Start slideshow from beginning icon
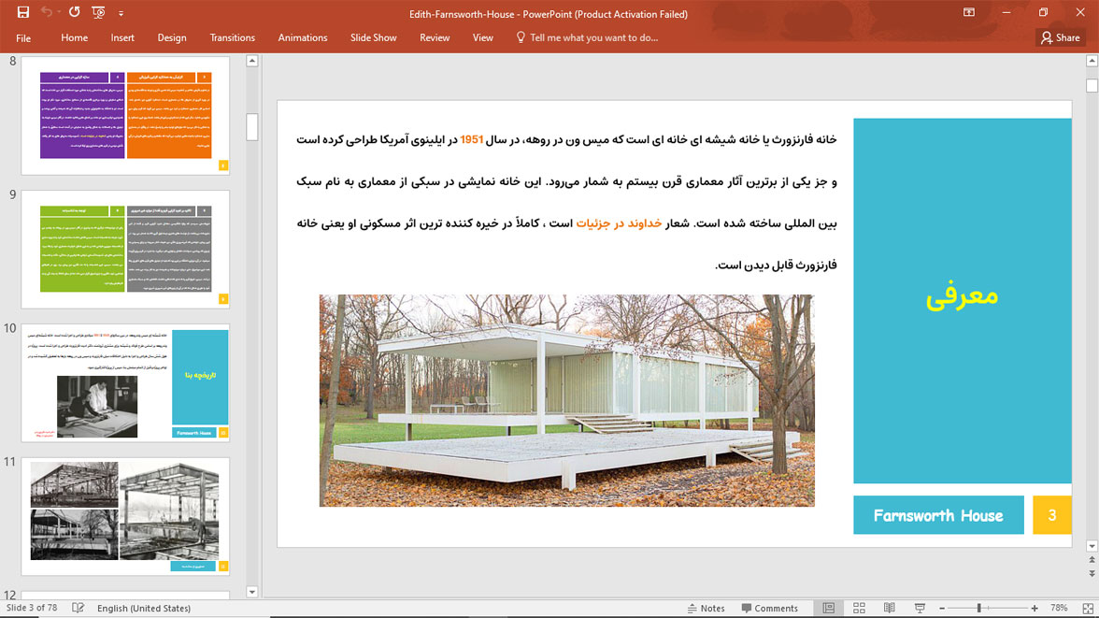This screenshot has width=1099, height=618. tap(98, 12)
